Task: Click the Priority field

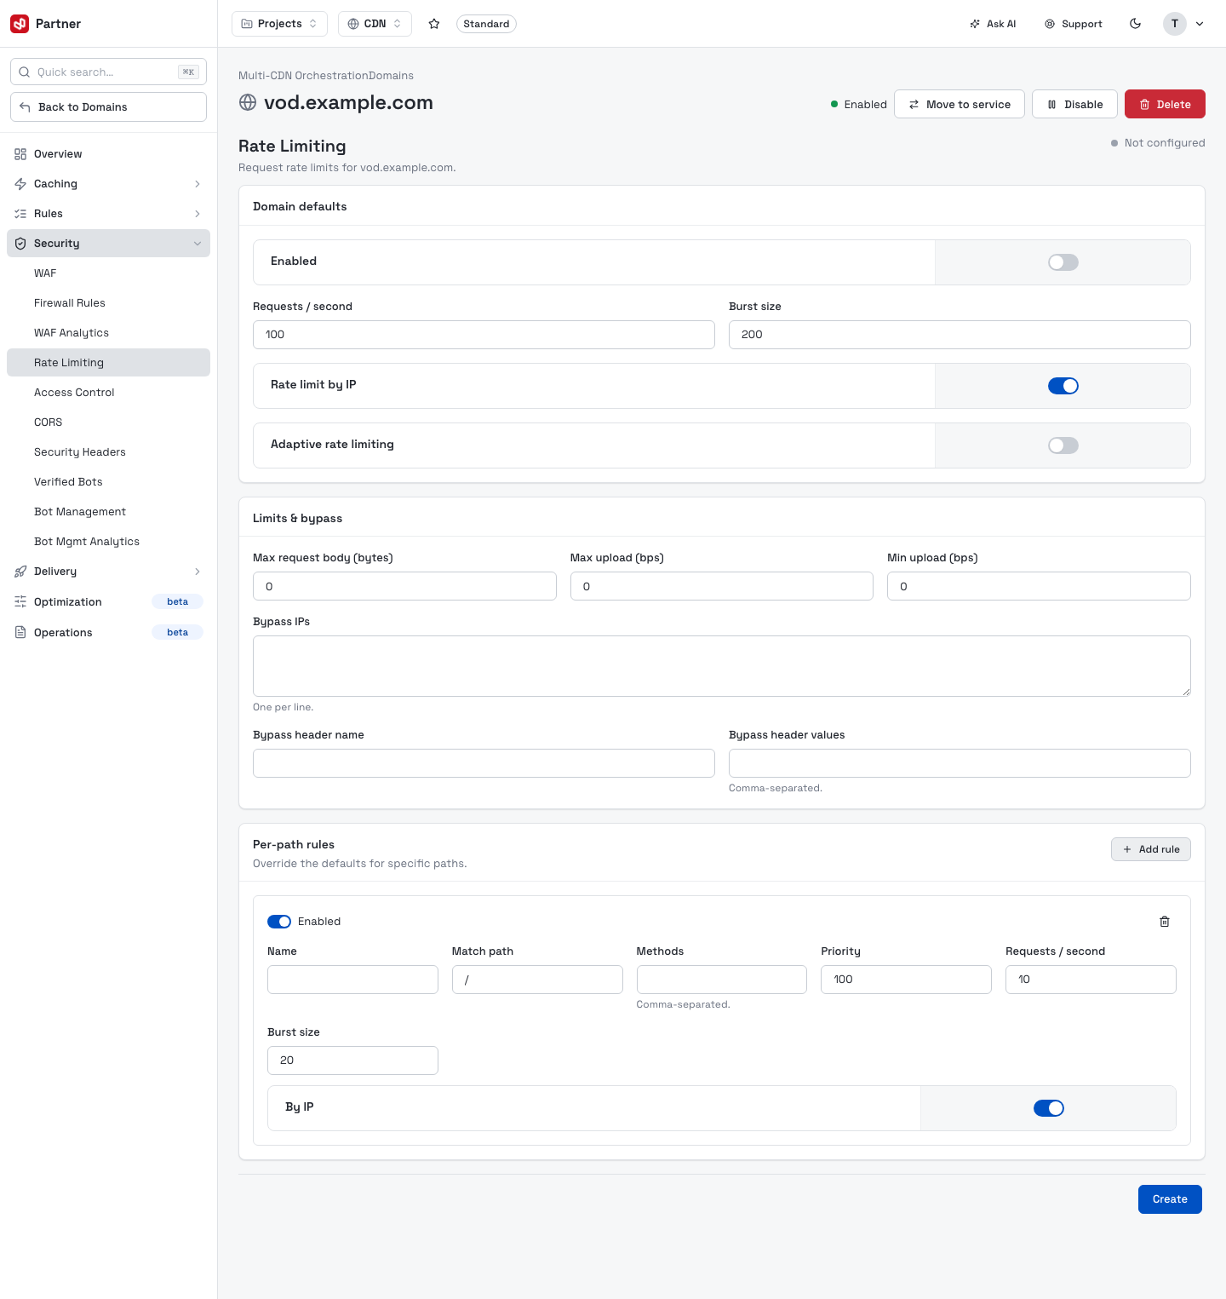Action: (906, 980)
